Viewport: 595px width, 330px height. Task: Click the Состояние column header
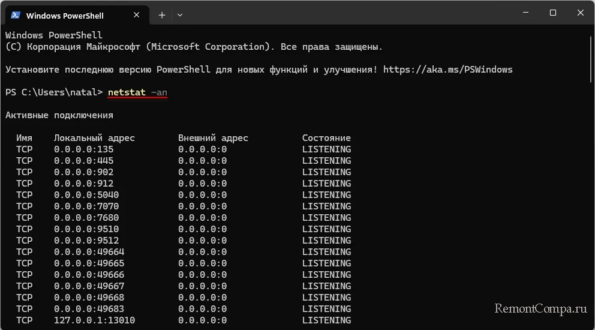click(326, 138)
